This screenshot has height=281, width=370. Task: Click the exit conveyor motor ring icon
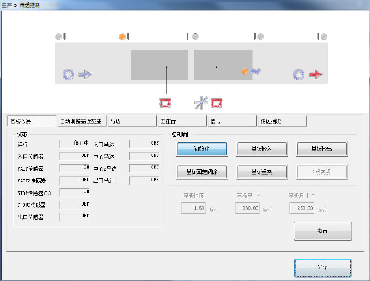tap(299, 75)
